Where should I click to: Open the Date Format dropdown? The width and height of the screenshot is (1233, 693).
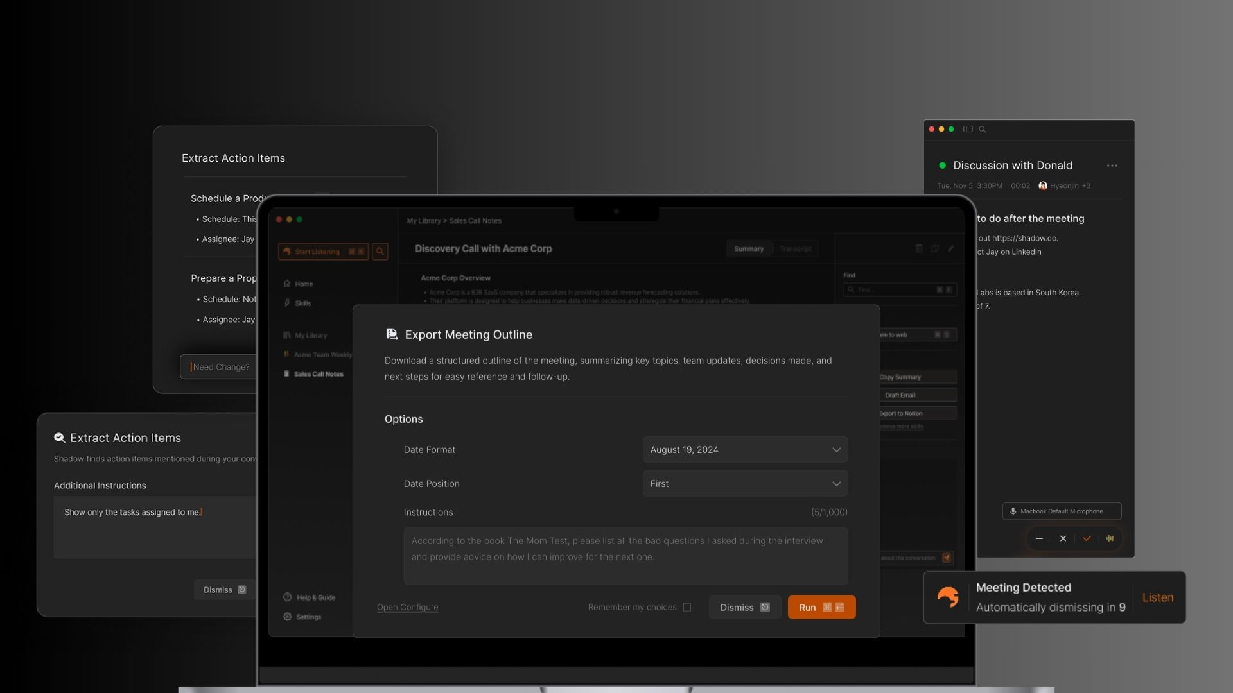[745, 450]
